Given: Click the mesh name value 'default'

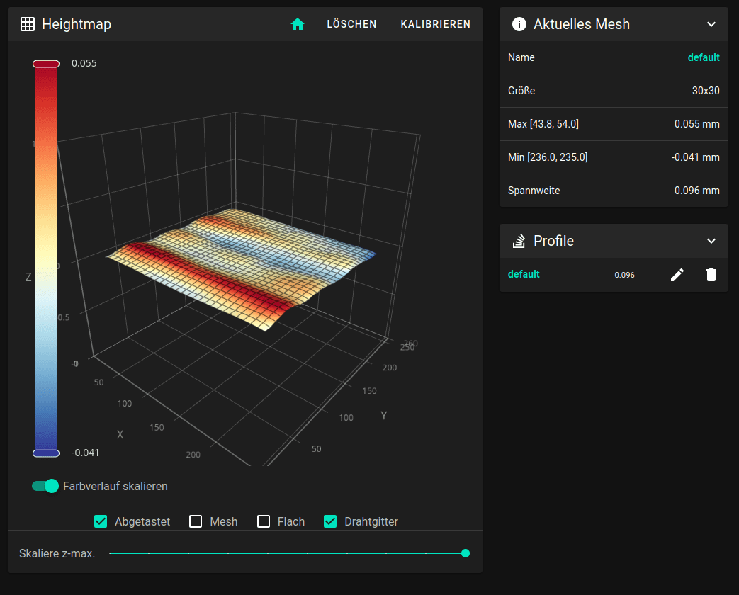Looking at the screenshot, I should point(703,57).
